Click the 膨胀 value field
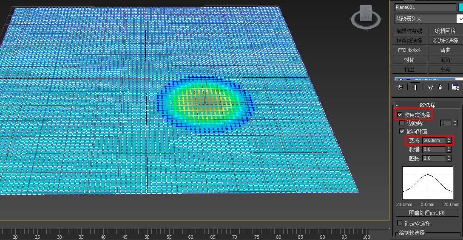 (434, 158)
